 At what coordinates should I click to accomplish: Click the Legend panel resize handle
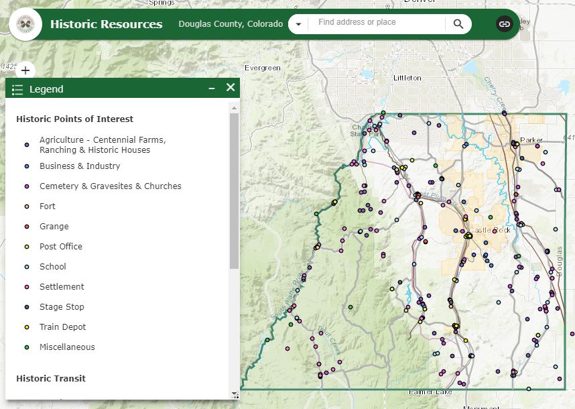pyautogui.click(x=235, y=396)
